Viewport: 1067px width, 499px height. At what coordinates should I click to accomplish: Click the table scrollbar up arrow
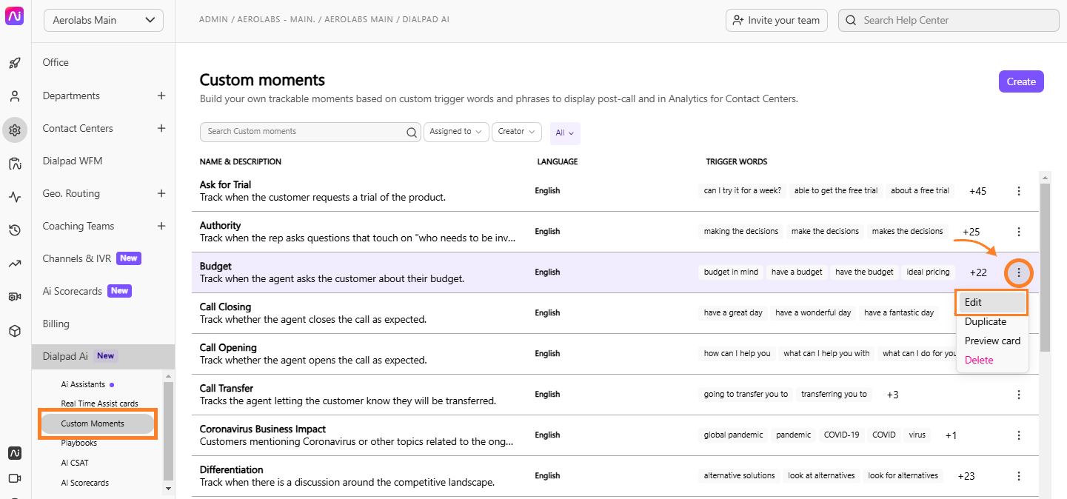click(x=1045, y=178)
